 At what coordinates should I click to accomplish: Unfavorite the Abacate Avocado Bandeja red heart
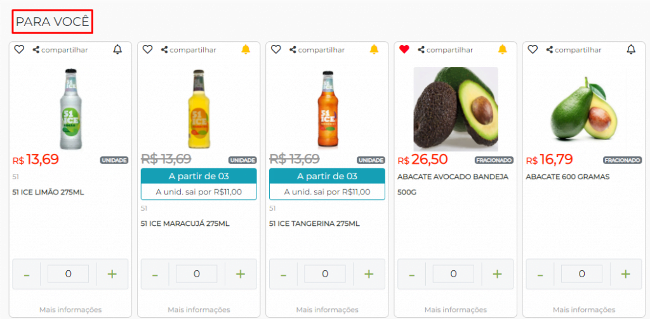[404, 49]
